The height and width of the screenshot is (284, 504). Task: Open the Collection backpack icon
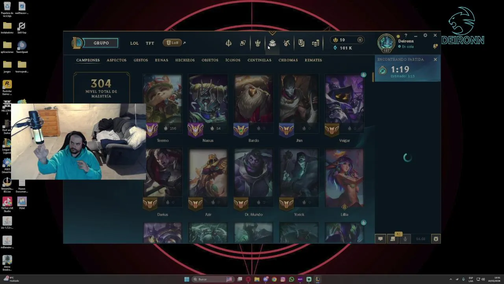pyautogui.click(x=272, y=43)
